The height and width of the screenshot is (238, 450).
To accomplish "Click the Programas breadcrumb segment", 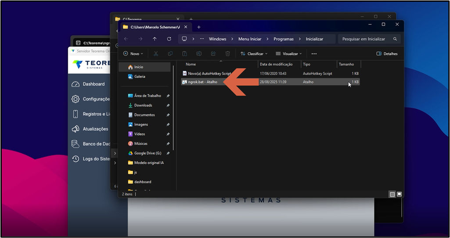I will coord(284,39).
